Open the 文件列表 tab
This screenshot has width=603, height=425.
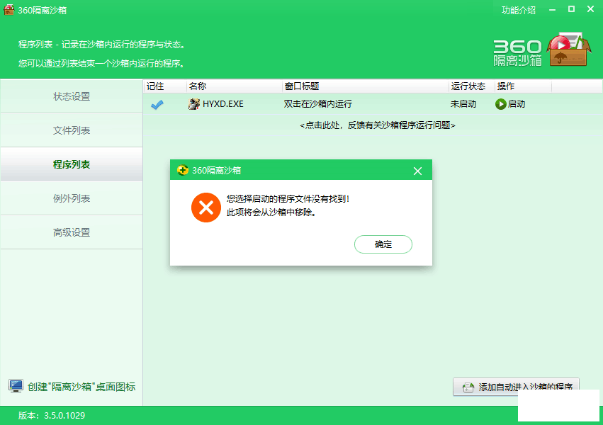coord(72,130)
